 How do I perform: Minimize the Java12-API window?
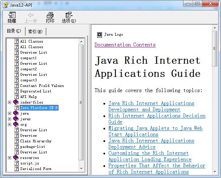tap(188, 3)
